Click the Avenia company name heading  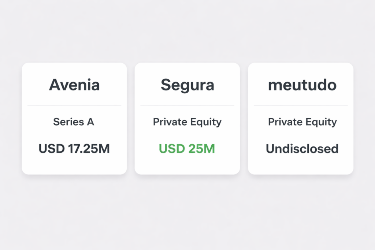click(x=74, y=85)
